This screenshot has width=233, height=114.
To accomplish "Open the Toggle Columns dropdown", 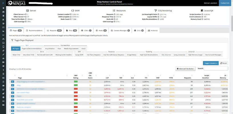I will pyautogui.click(x=211, y=63).
